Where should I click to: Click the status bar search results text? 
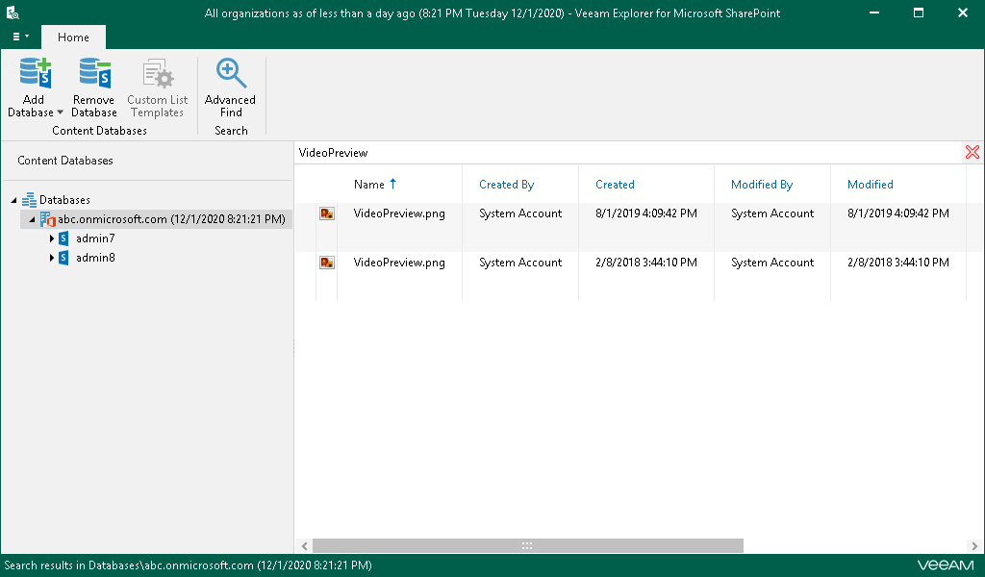point(188,565)
